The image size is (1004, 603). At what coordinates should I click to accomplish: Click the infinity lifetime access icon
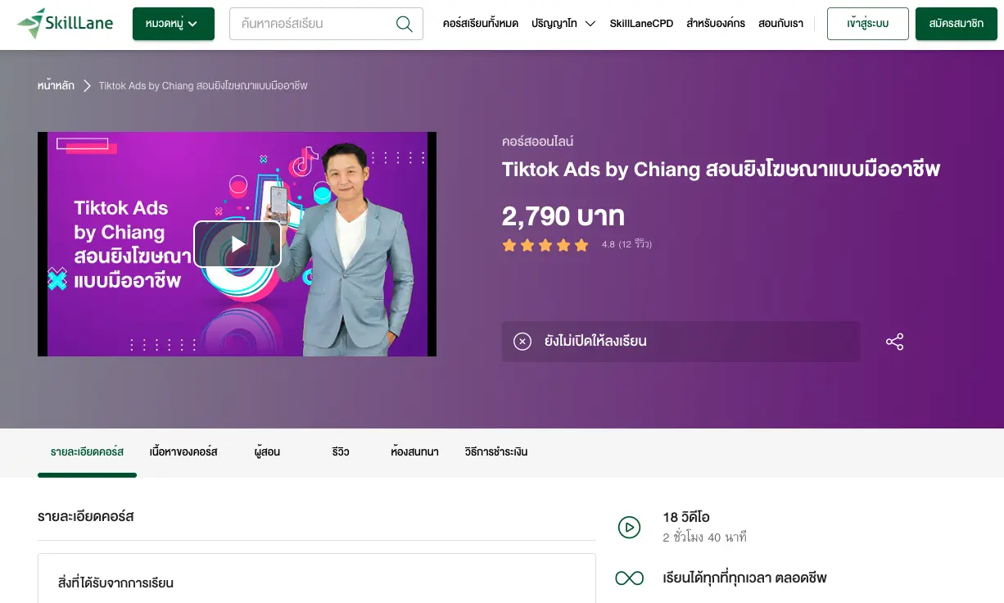tap(629, 578)
